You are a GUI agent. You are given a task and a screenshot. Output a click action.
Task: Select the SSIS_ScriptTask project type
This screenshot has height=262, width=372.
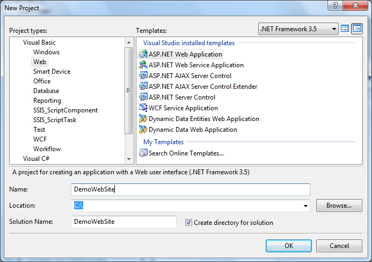click(55, 120)
